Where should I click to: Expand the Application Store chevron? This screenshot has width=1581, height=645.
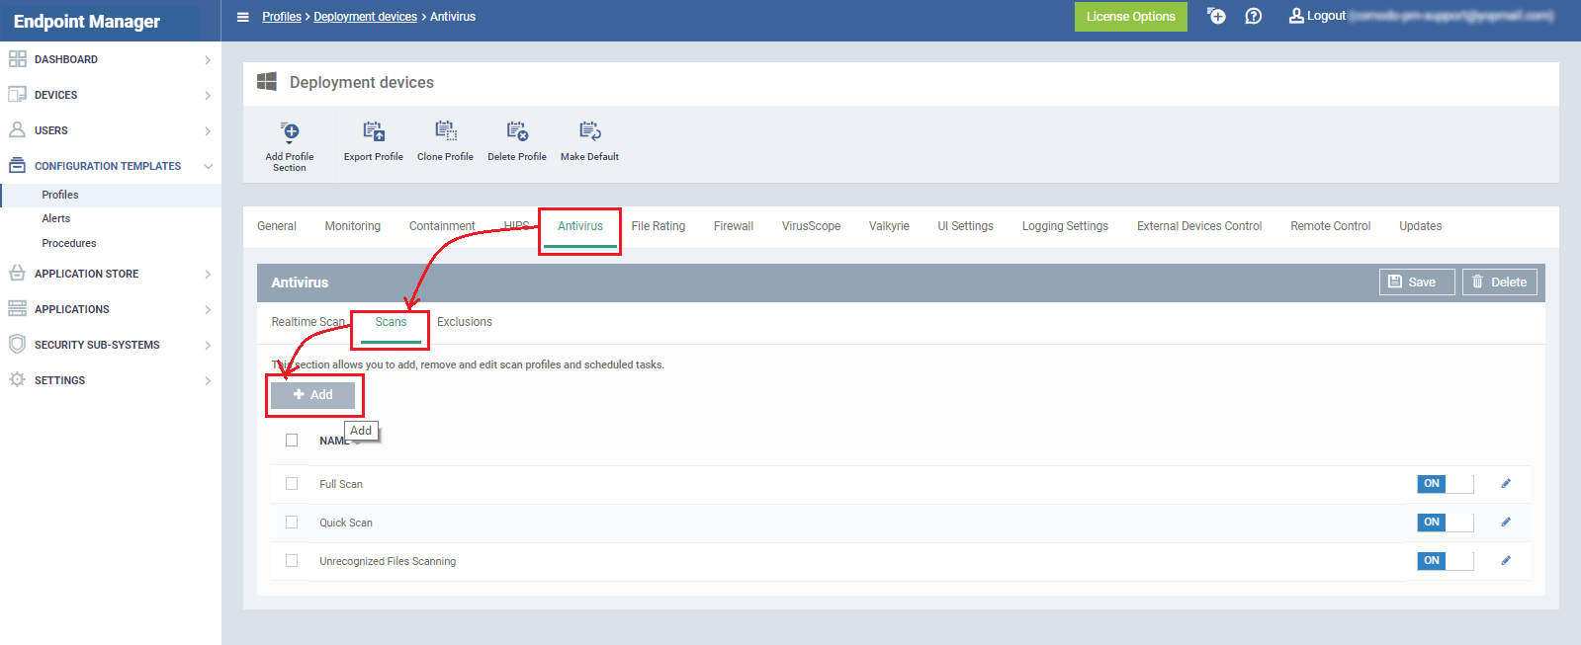point(208,275)
